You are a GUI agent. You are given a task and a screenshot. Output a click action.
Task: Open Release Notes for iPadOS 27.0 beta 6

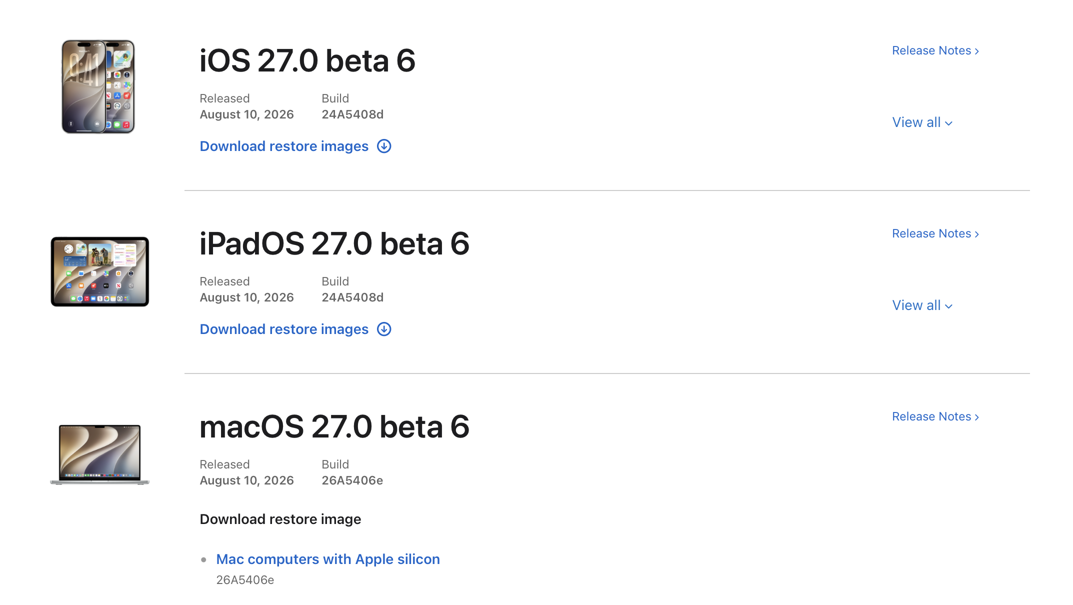(935, 233)
